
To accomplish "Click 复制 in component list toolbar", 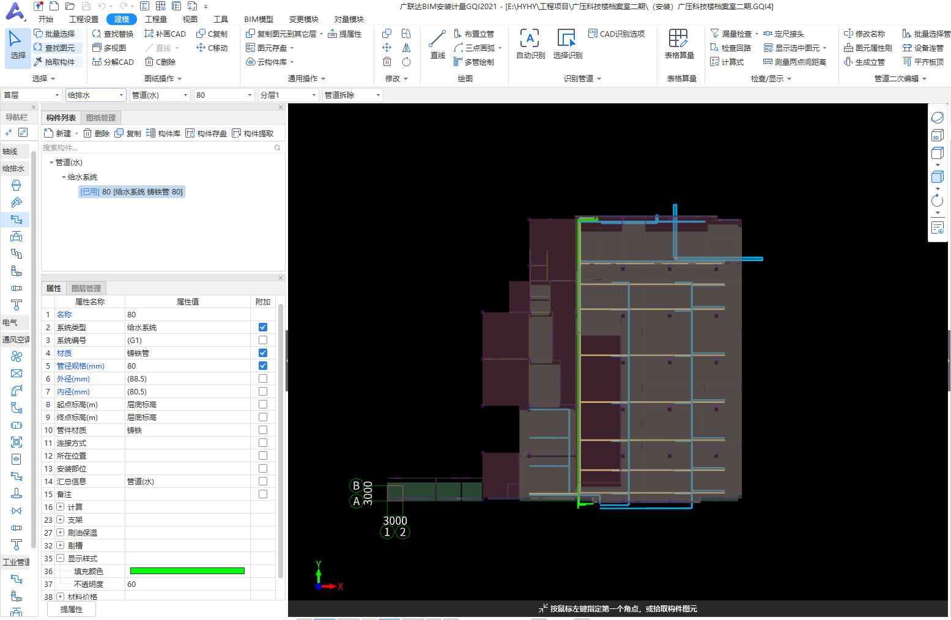I will coord(128,133).
